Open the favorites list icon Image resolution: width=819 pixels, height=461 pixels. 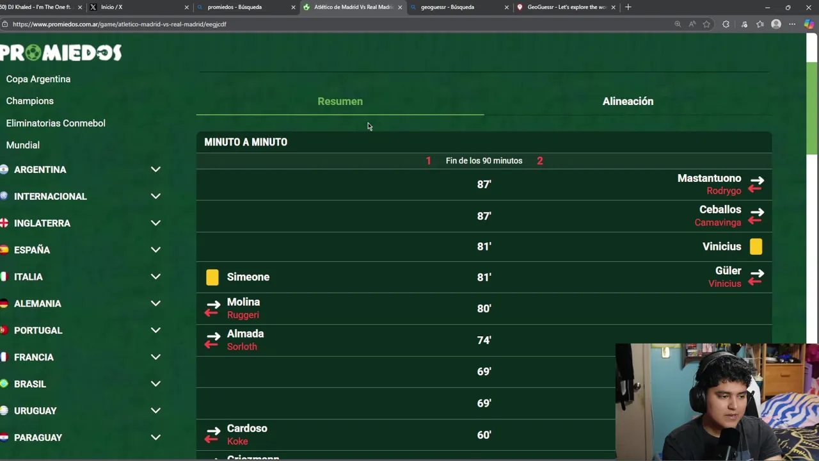point(759,24)
